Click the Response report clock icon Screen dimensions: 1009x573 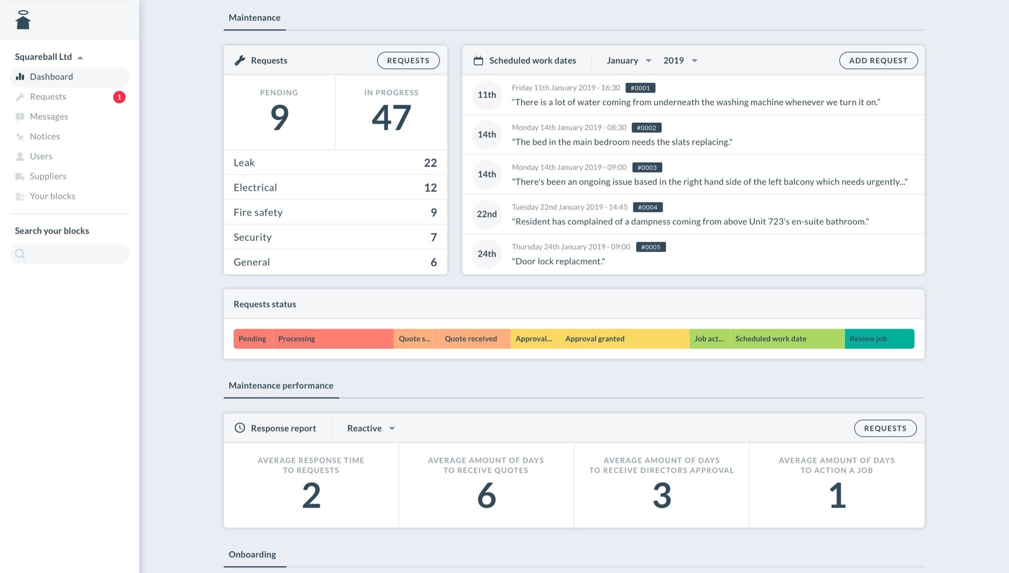(x=240, y=428)
